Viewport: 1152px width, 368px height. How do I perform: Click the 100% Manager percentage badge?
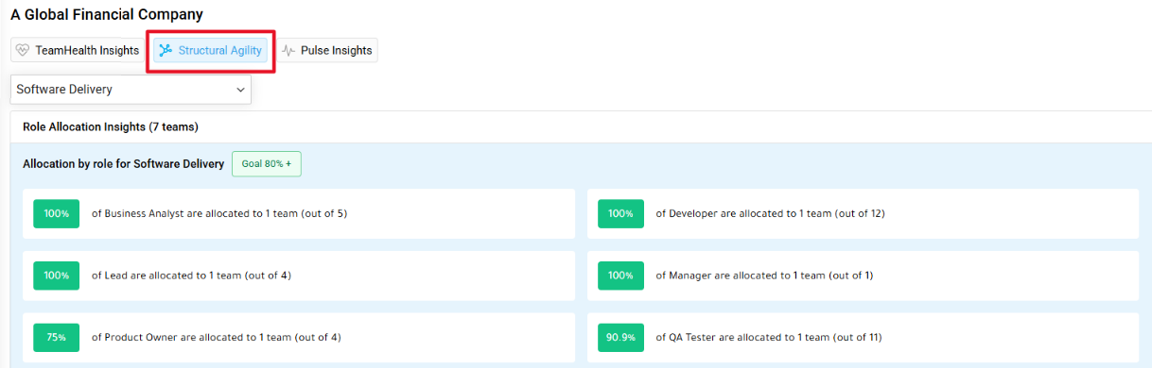pos(621,276)
